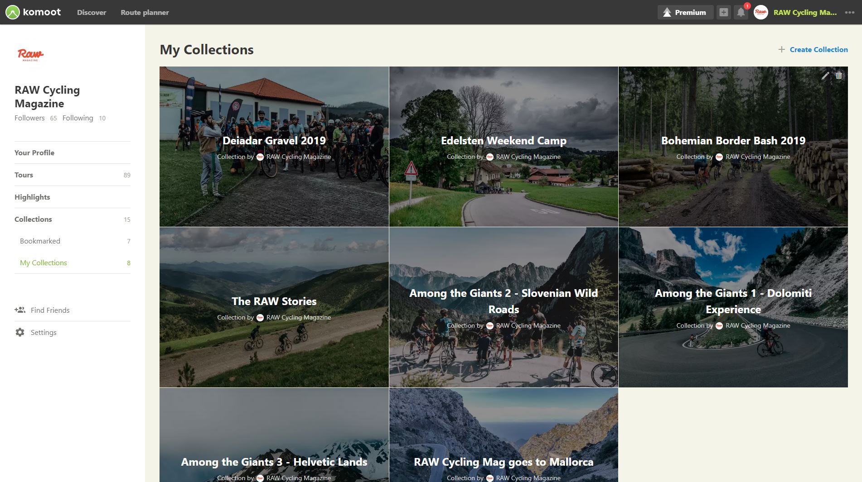Open The RAW Stories collection tile
The height and width of the screenshot is (482, 862).
pos(274,301)
